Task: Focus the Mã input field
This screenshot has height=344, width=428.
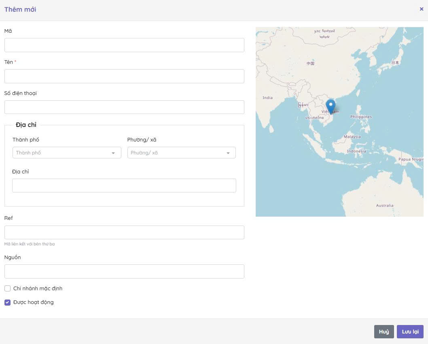Action: (124, 45)
